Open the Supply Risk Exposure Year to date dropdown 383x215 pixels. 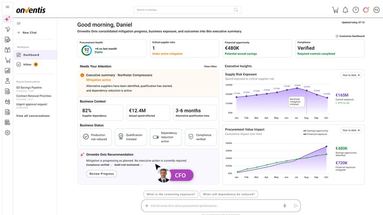click(x=351, y=75)
